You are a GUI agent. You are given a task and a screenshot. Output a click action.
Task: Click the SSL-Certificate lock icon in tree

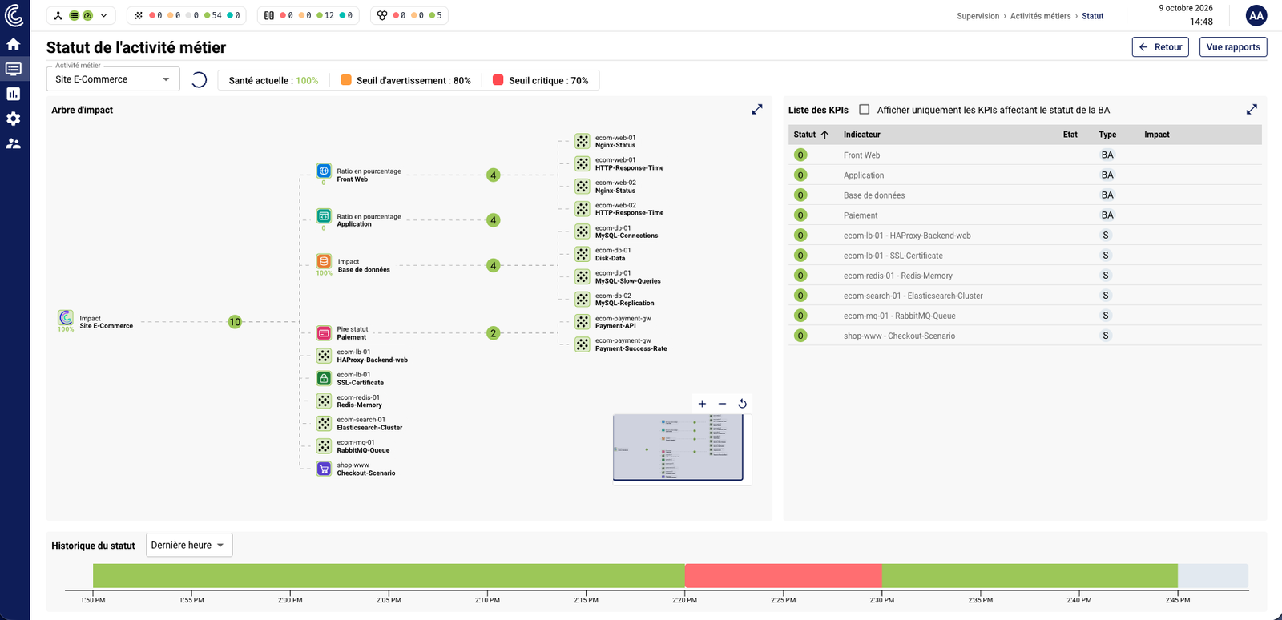324,378
